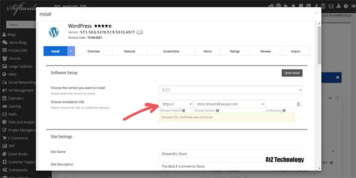Open E-Commerce category in sidebar
Screen dimensions: 356x178
coord(15,138)
